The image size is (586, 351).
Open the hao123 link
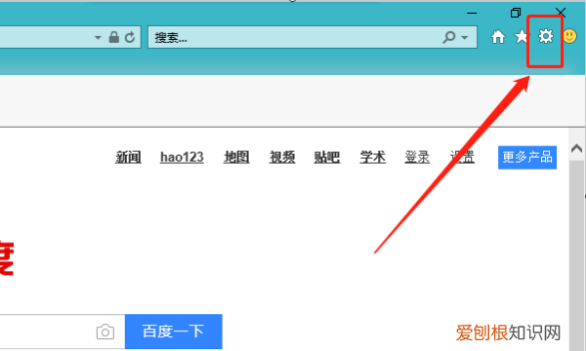[182, 157]
